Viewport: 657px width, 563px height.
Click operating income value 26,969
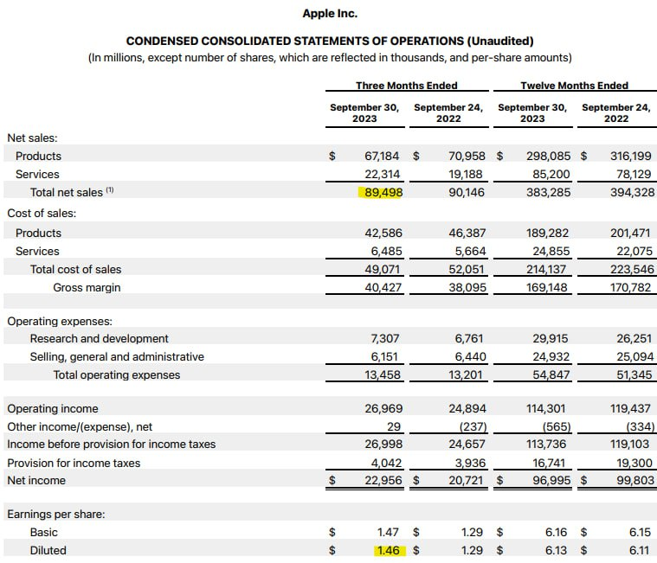point(383,408)
